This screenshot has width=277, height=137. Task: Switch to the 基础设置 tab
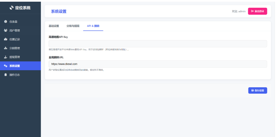point(54,26)
